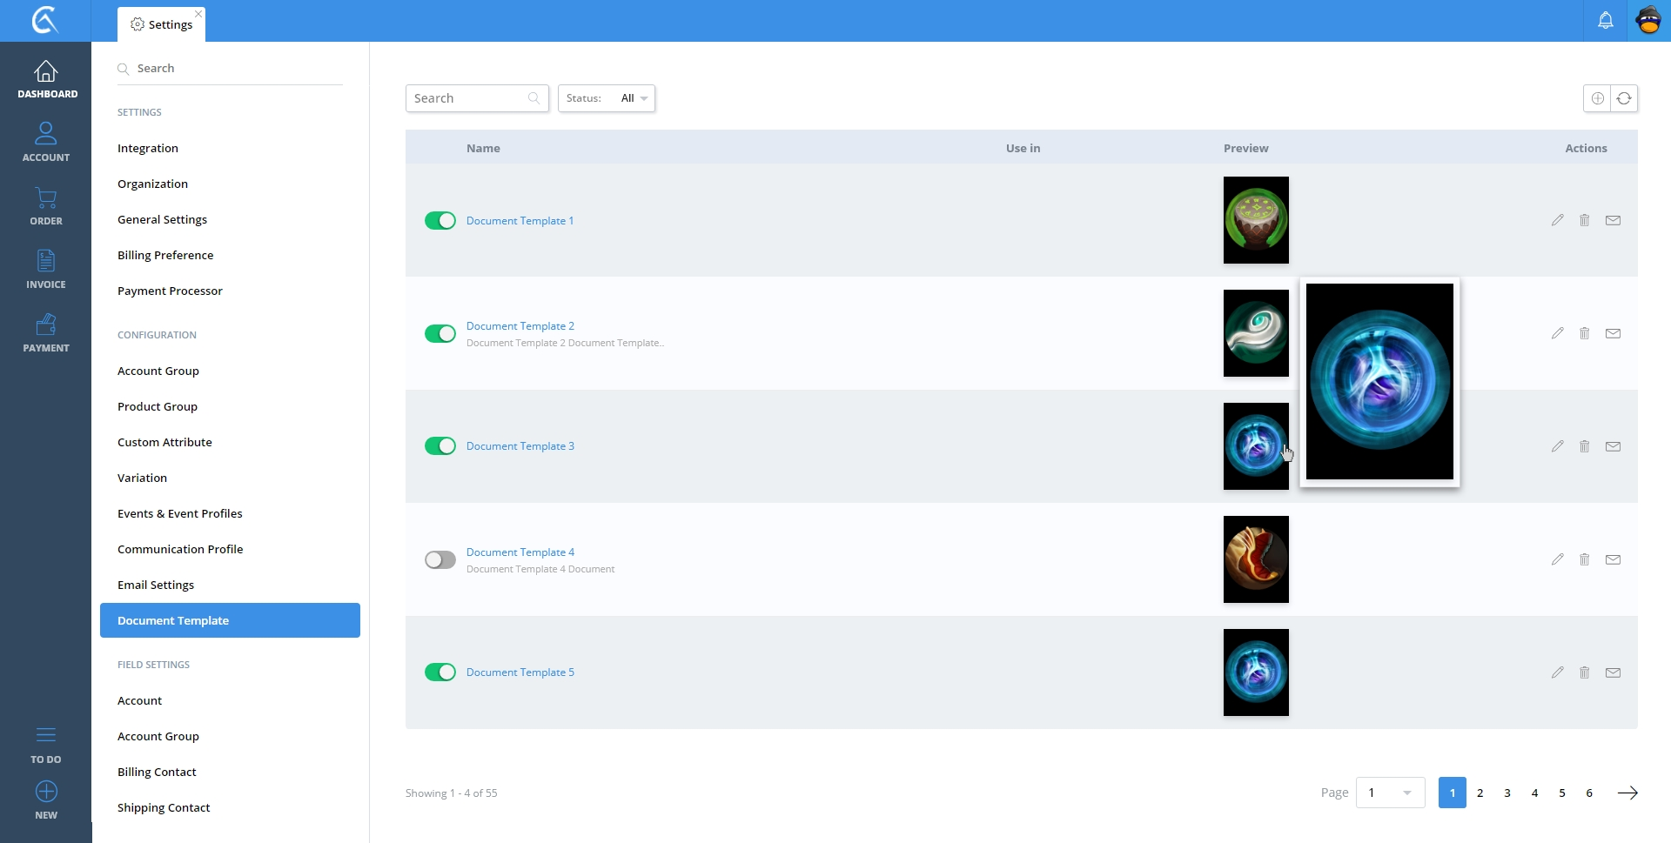This screenshot has width=1671, height=843.
Task: Enable the Document Template 4 toggle
Action: pos(440,560)
